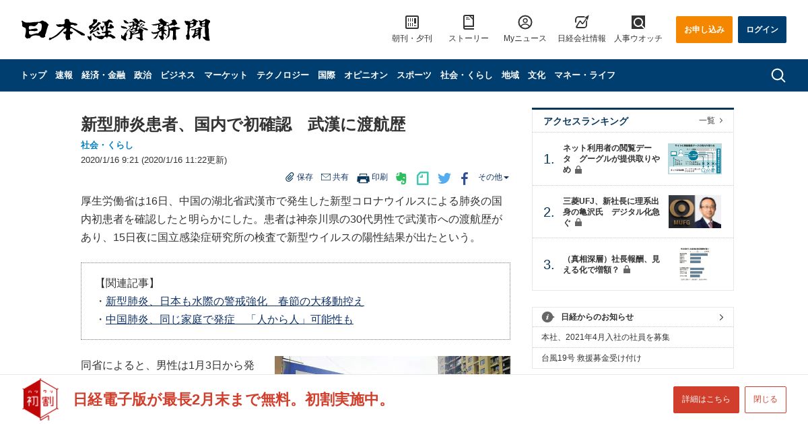Click the info icon beside 日経からのお知らせ
Viewport: 808px width, 424px height.
pos(548,317)
